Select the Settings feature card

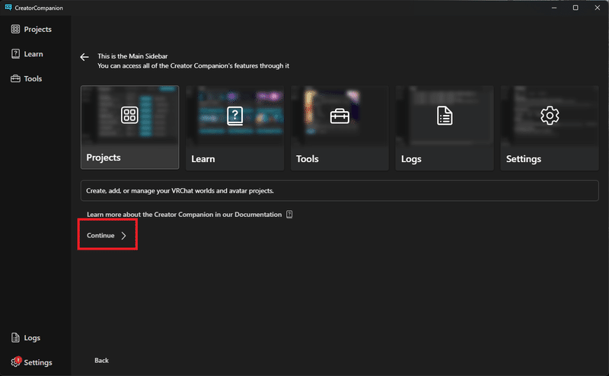[549, 128]
